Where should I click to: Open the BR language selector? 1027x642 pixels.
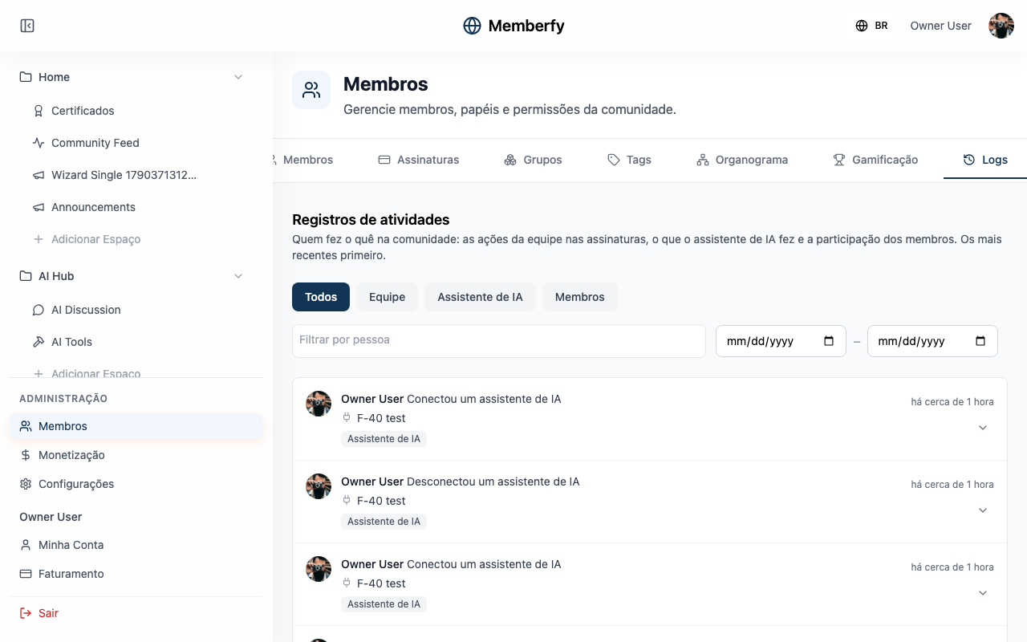click(x=871, y=26)
